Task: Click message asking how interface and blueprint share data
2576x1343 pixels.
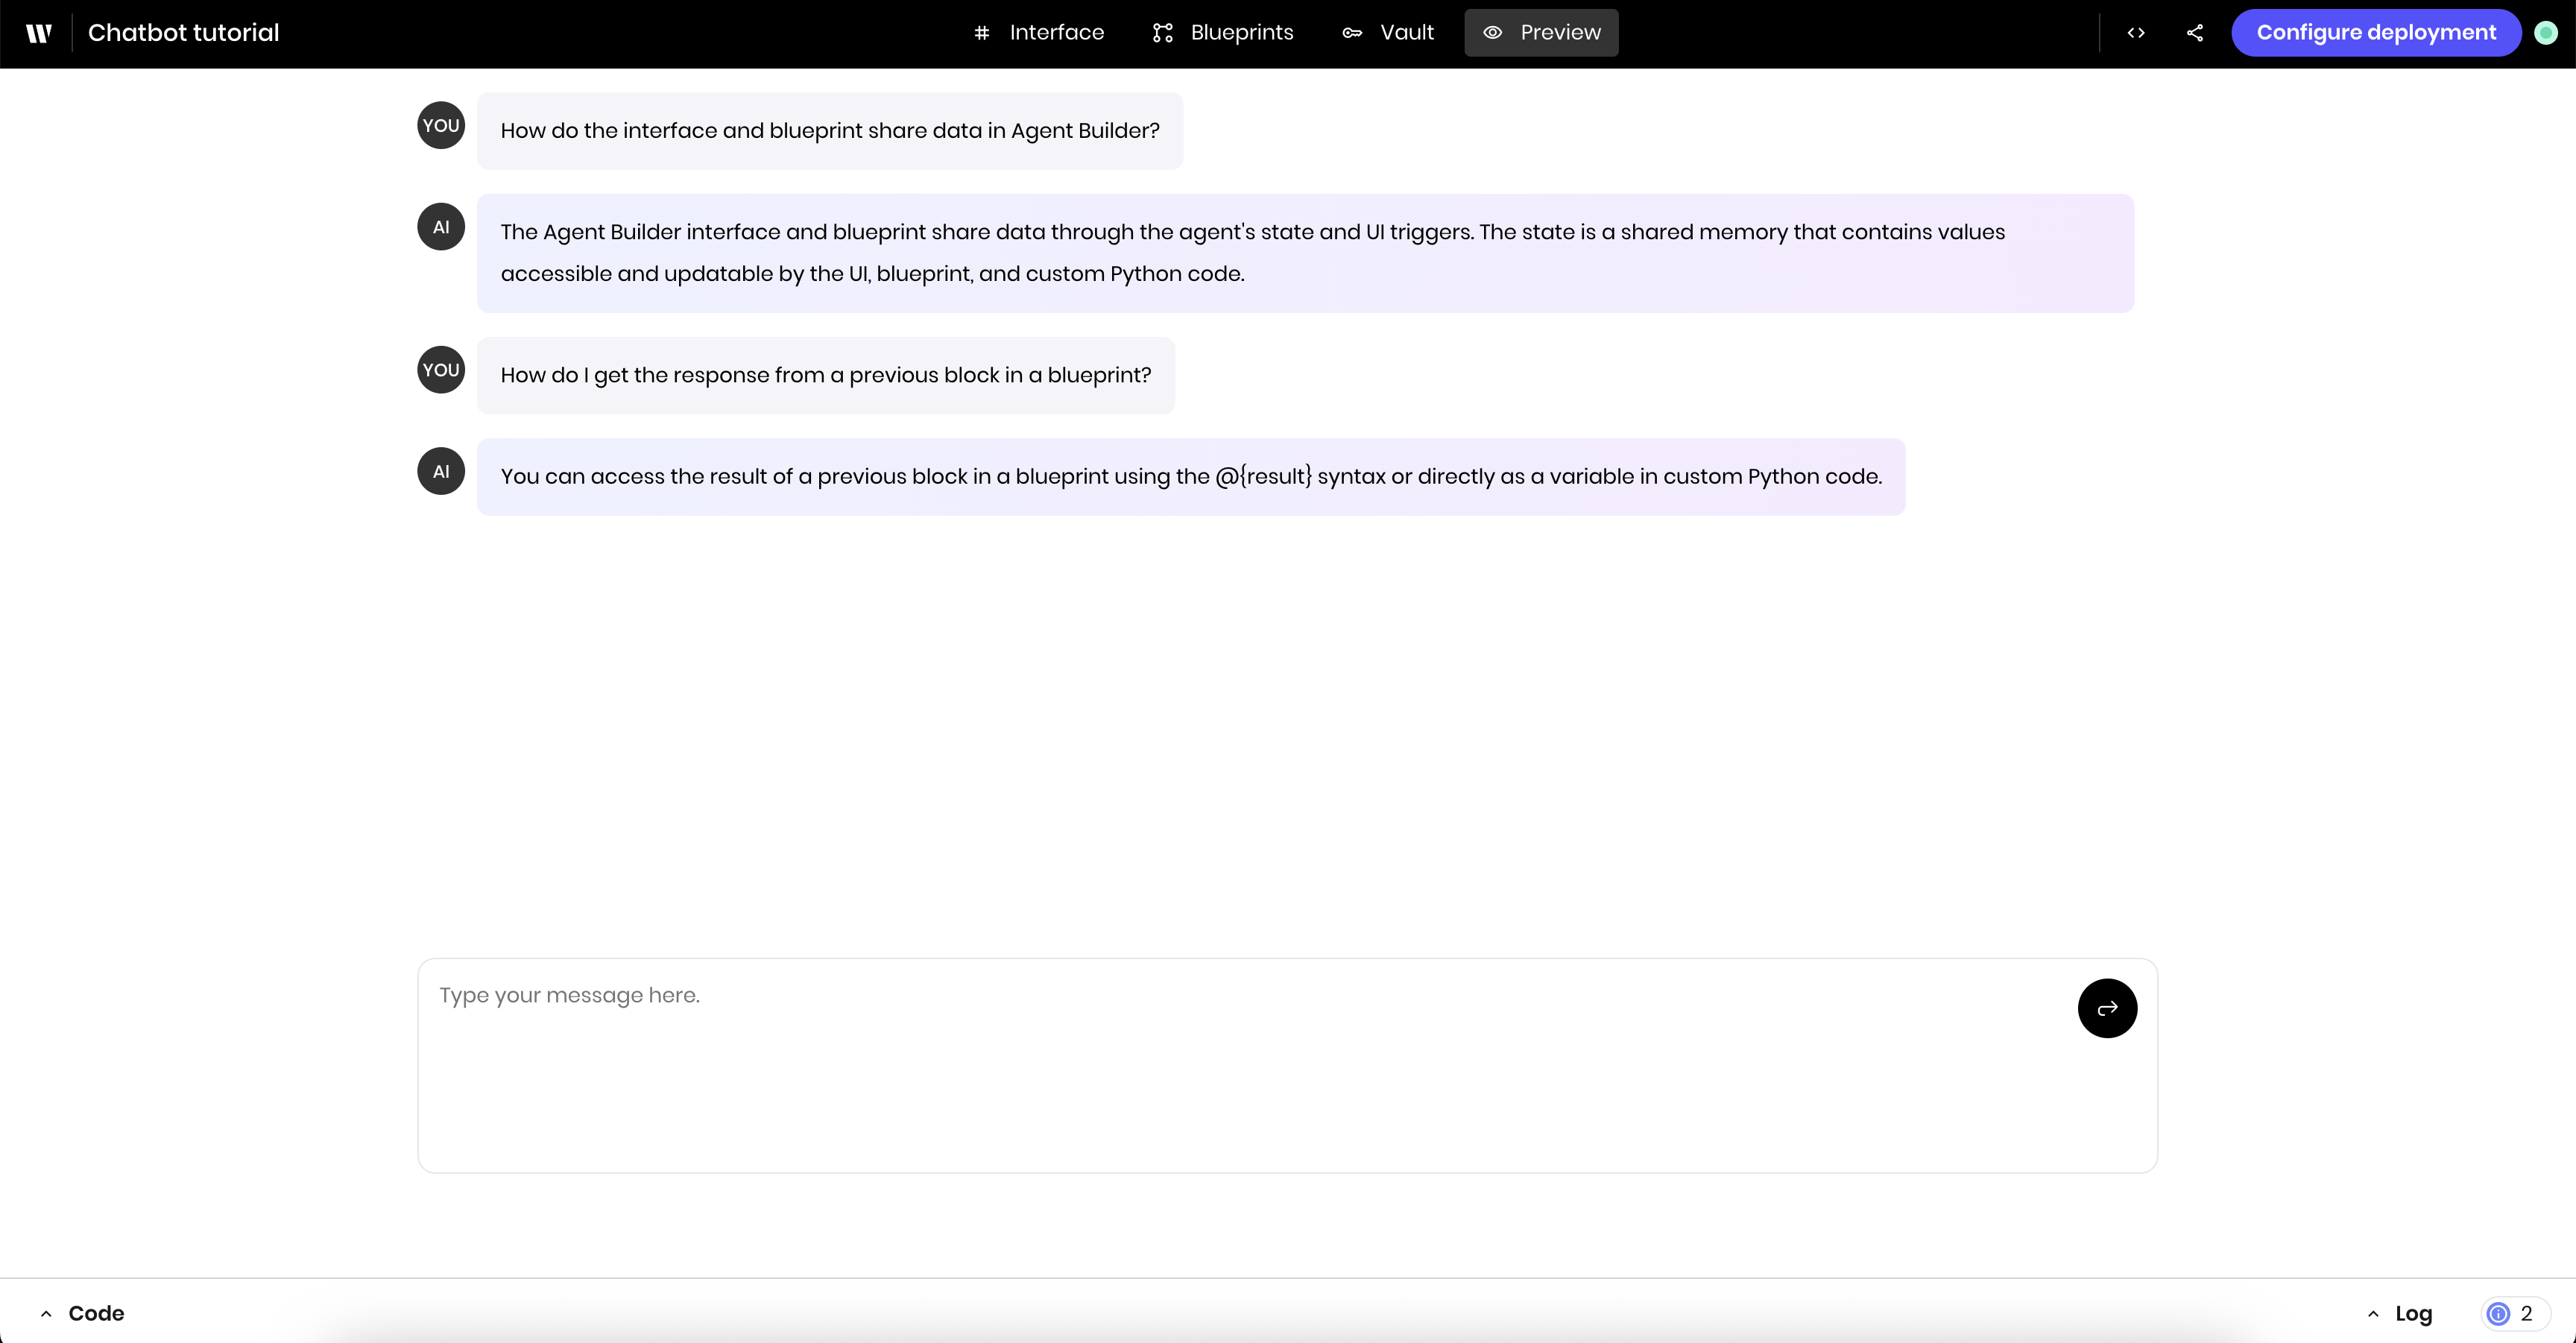Action: point(830,131)
